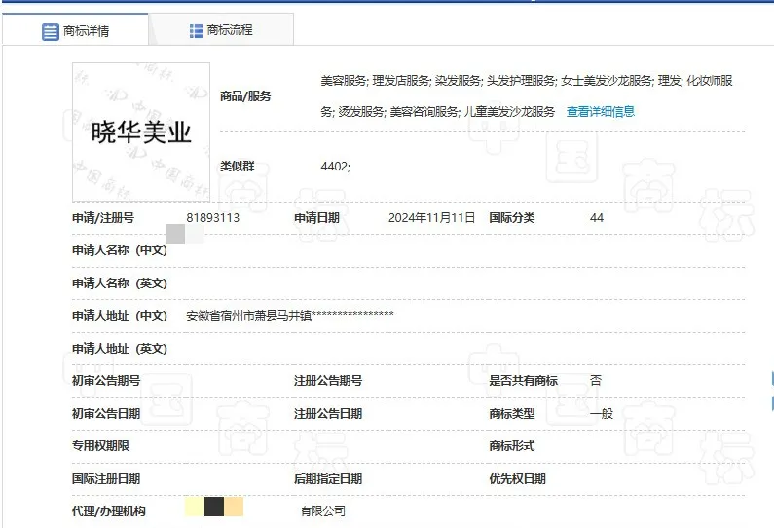
Task: Click the international class value 44
Action: (597, 218)
